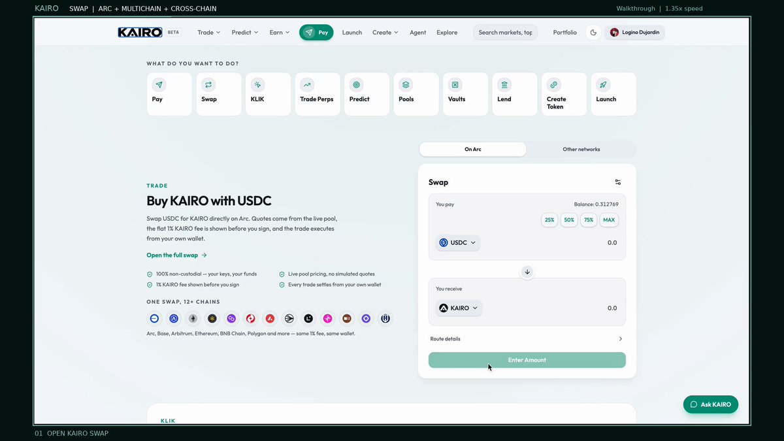This screenshot has height=441, width=784.
Task: Switch to the On Arc tab
Action: point(473,149)
